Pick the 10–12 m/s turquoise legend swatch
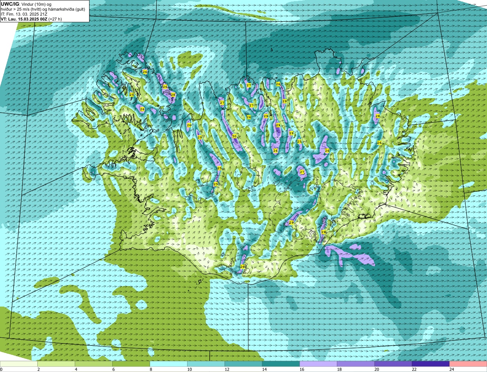 coord(206,364)
